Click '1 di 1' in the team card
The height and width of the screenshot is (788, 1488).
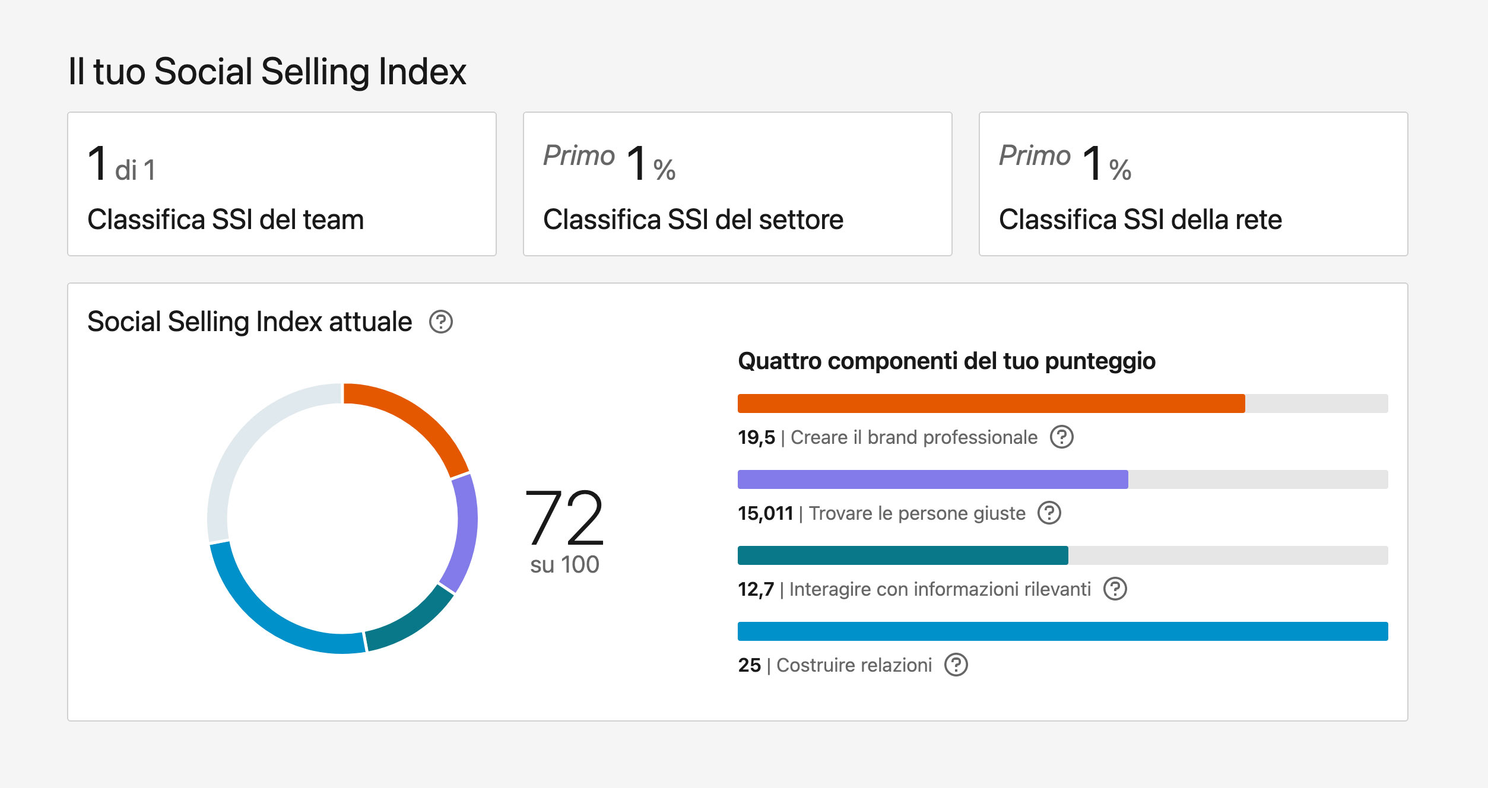122,163
